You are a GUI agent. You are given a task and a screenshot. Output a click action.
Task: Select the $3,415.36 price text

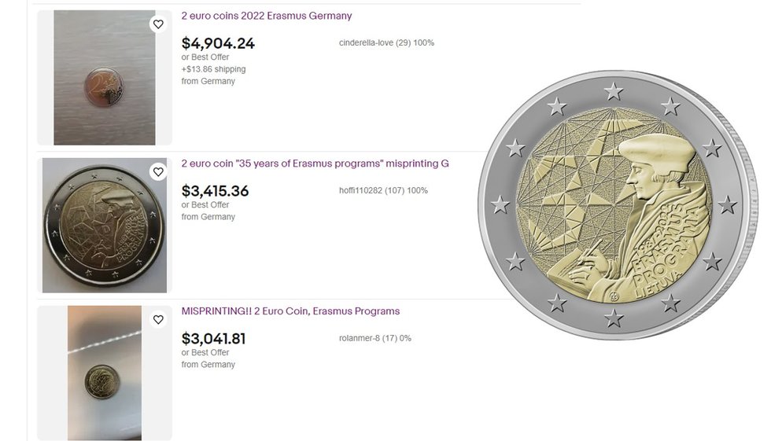(215, 191)
